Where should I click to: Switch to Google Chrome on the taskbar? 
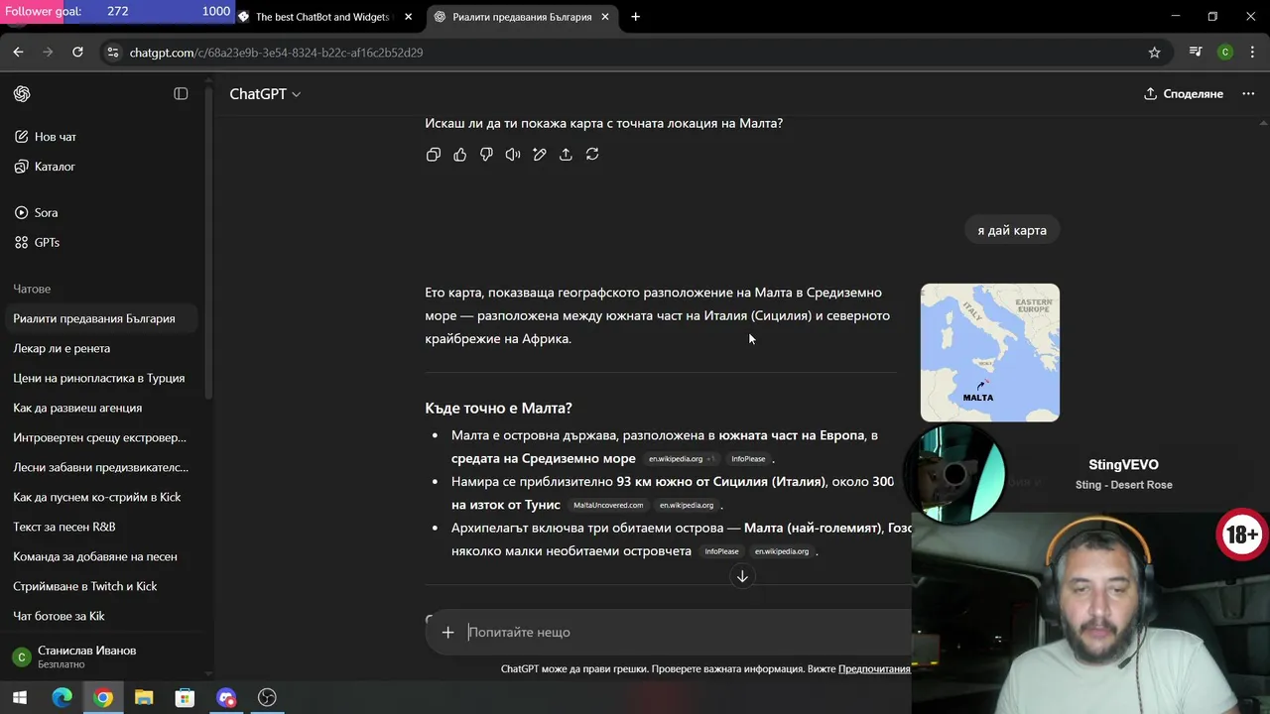(103, 697)
